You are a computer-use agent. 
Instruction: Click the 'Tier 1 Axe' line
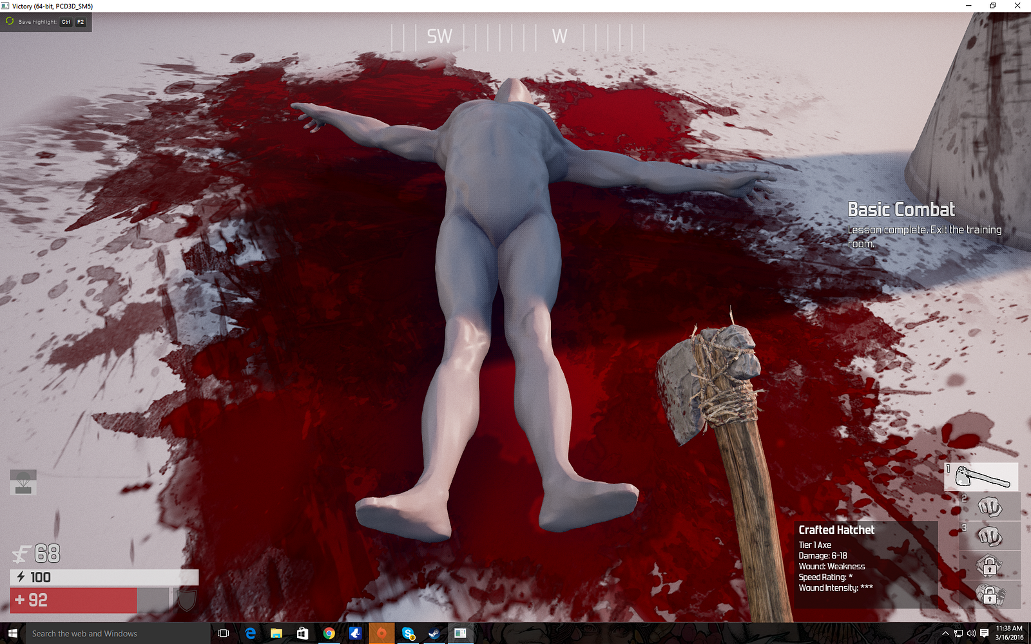coord(815,545)
